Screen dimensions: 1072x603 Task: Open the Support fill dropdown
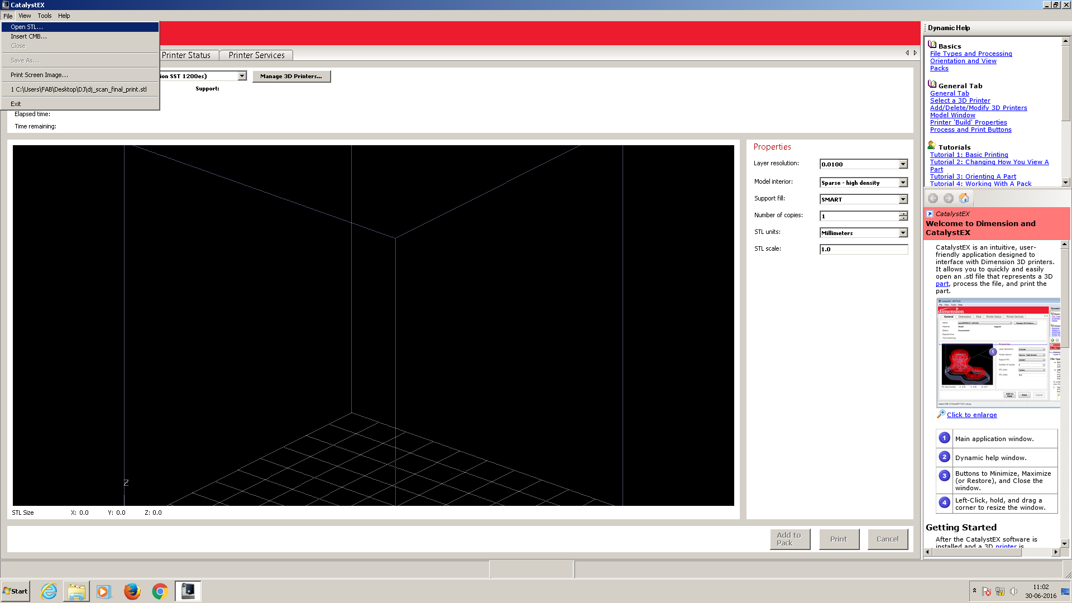pos(903,199)
